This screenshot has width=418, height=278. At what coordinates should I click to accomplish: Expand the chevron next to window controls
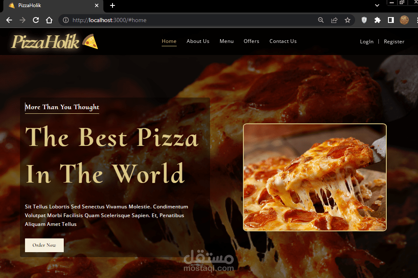coord(377,5)
